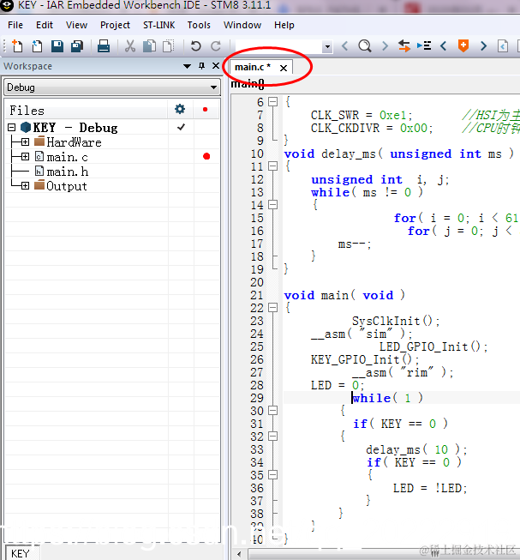This screenshot has height=560, width=520.
Task: Click the Go To line icon
Action: pos(424,46)
